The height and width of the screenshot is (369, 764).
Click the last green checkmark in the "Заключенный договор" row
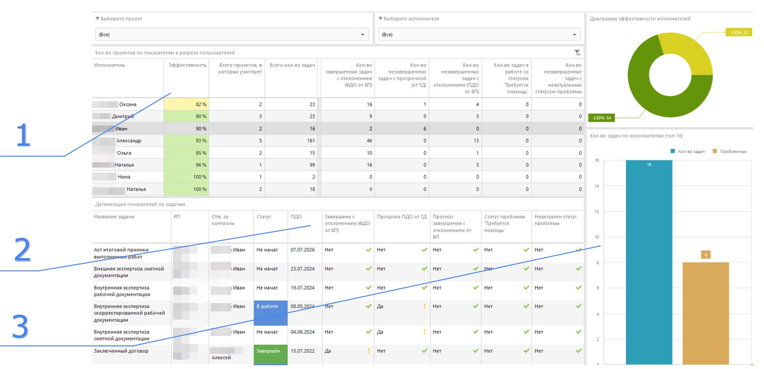578,351
